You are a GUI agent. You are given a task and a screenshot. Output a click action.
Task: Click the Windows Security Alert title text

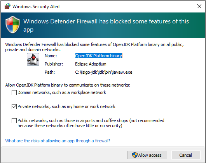36,7
